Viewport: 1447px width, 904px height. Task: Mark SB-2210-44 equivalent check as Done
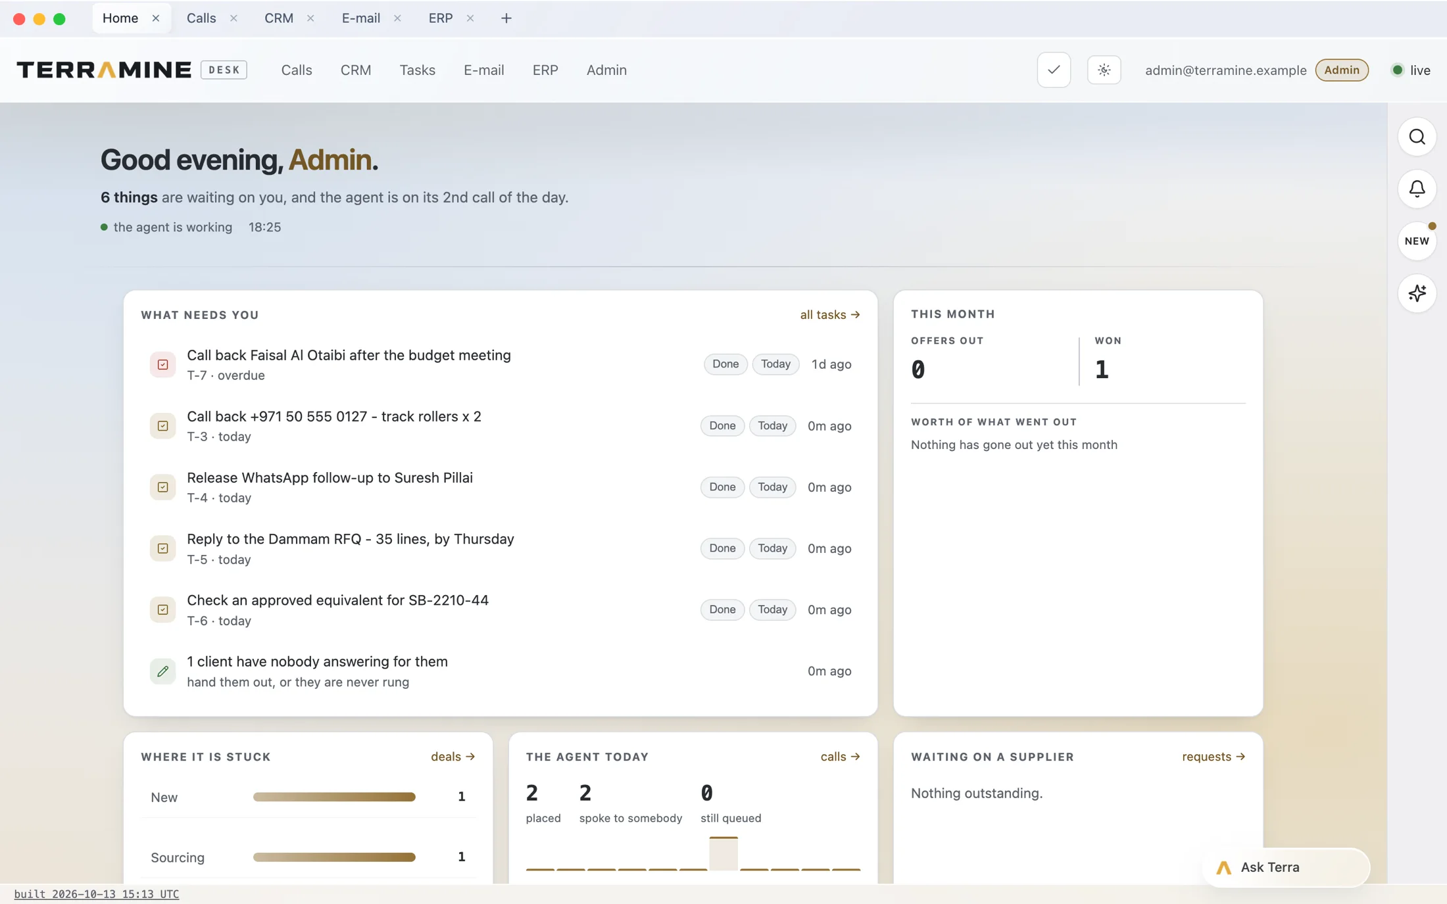722,609
